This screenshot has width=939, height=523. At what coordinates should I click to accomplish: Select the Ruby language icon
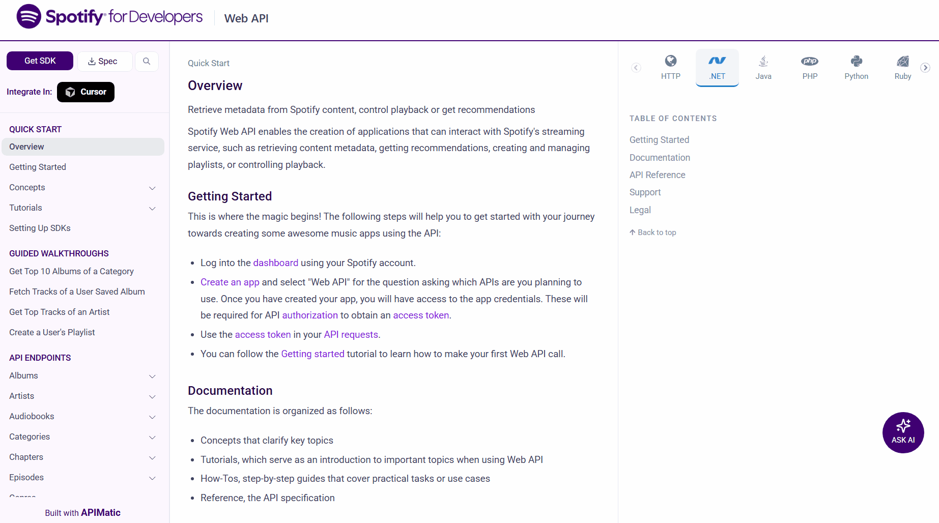[902, 67]
